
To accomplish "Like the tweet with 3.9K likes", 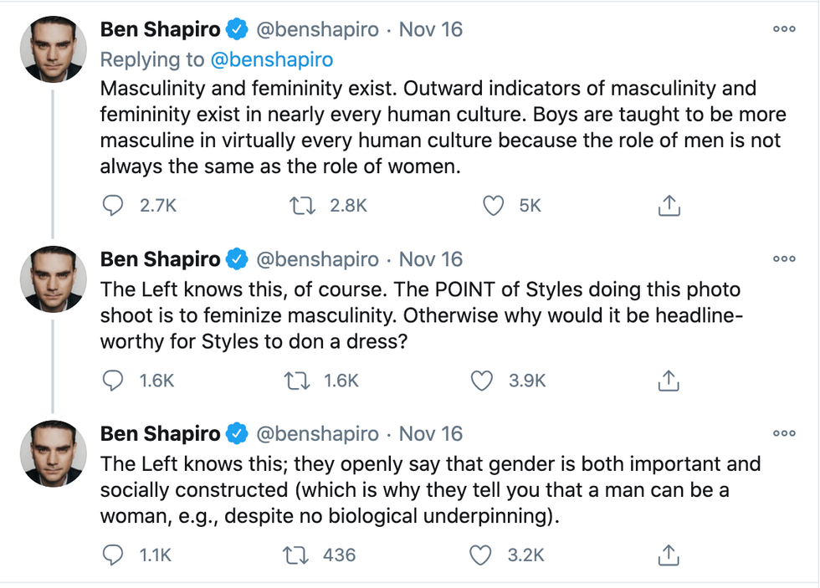I will (x=481, y=381).
